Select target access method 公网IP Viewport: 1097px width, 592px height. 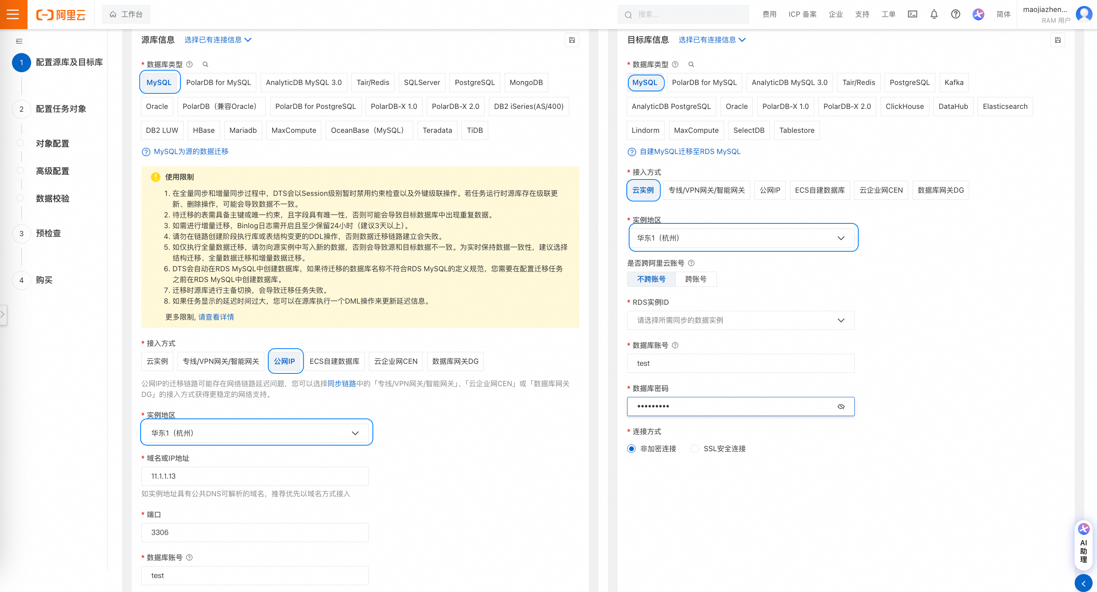tap(770, 190)
